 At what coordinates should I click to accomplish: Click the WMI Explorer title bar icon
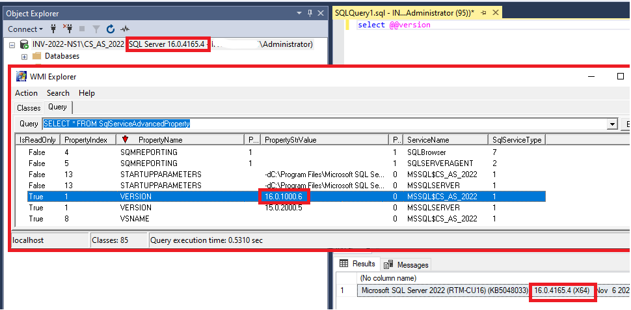pos(20,77)
